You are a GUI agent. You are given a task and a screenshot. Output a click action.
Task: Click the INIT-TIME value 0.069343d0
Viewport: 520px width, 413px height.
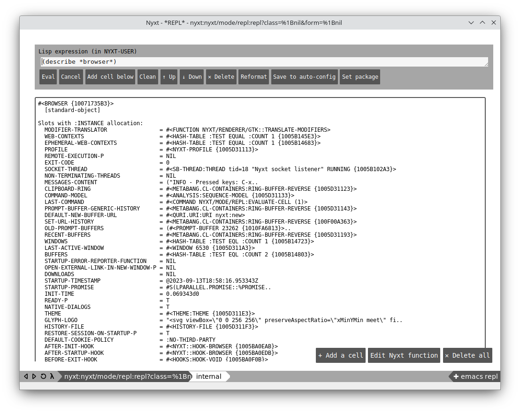tap(183, 294)
